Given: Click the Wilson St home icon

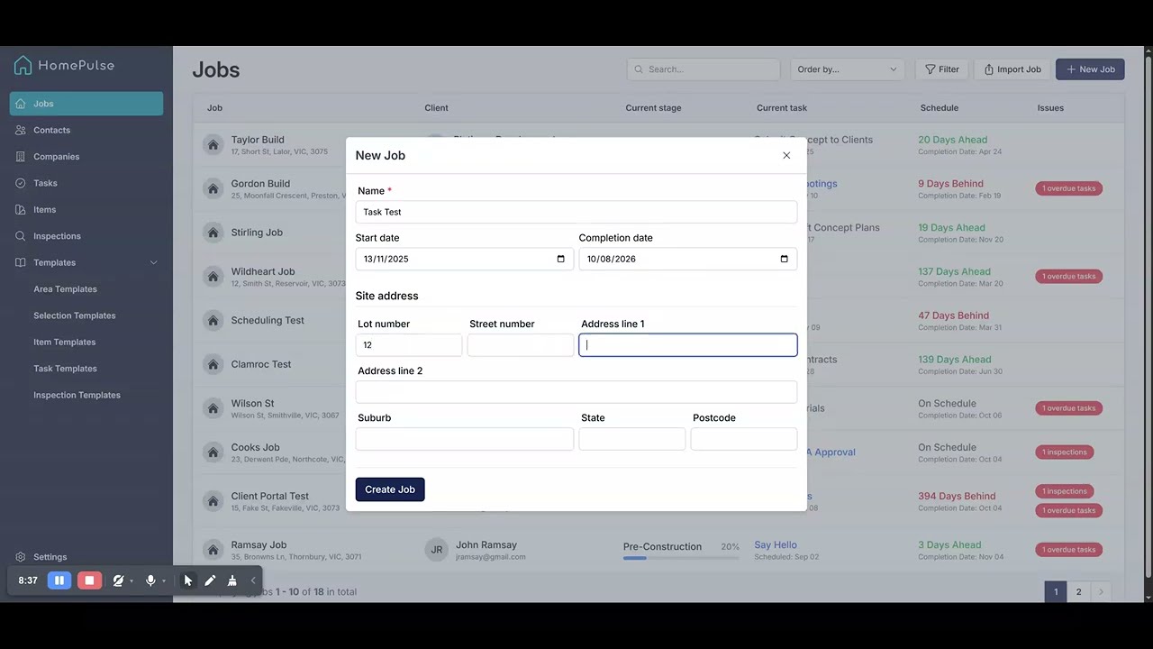Looking at the screenshot, I should coord(213,408).
